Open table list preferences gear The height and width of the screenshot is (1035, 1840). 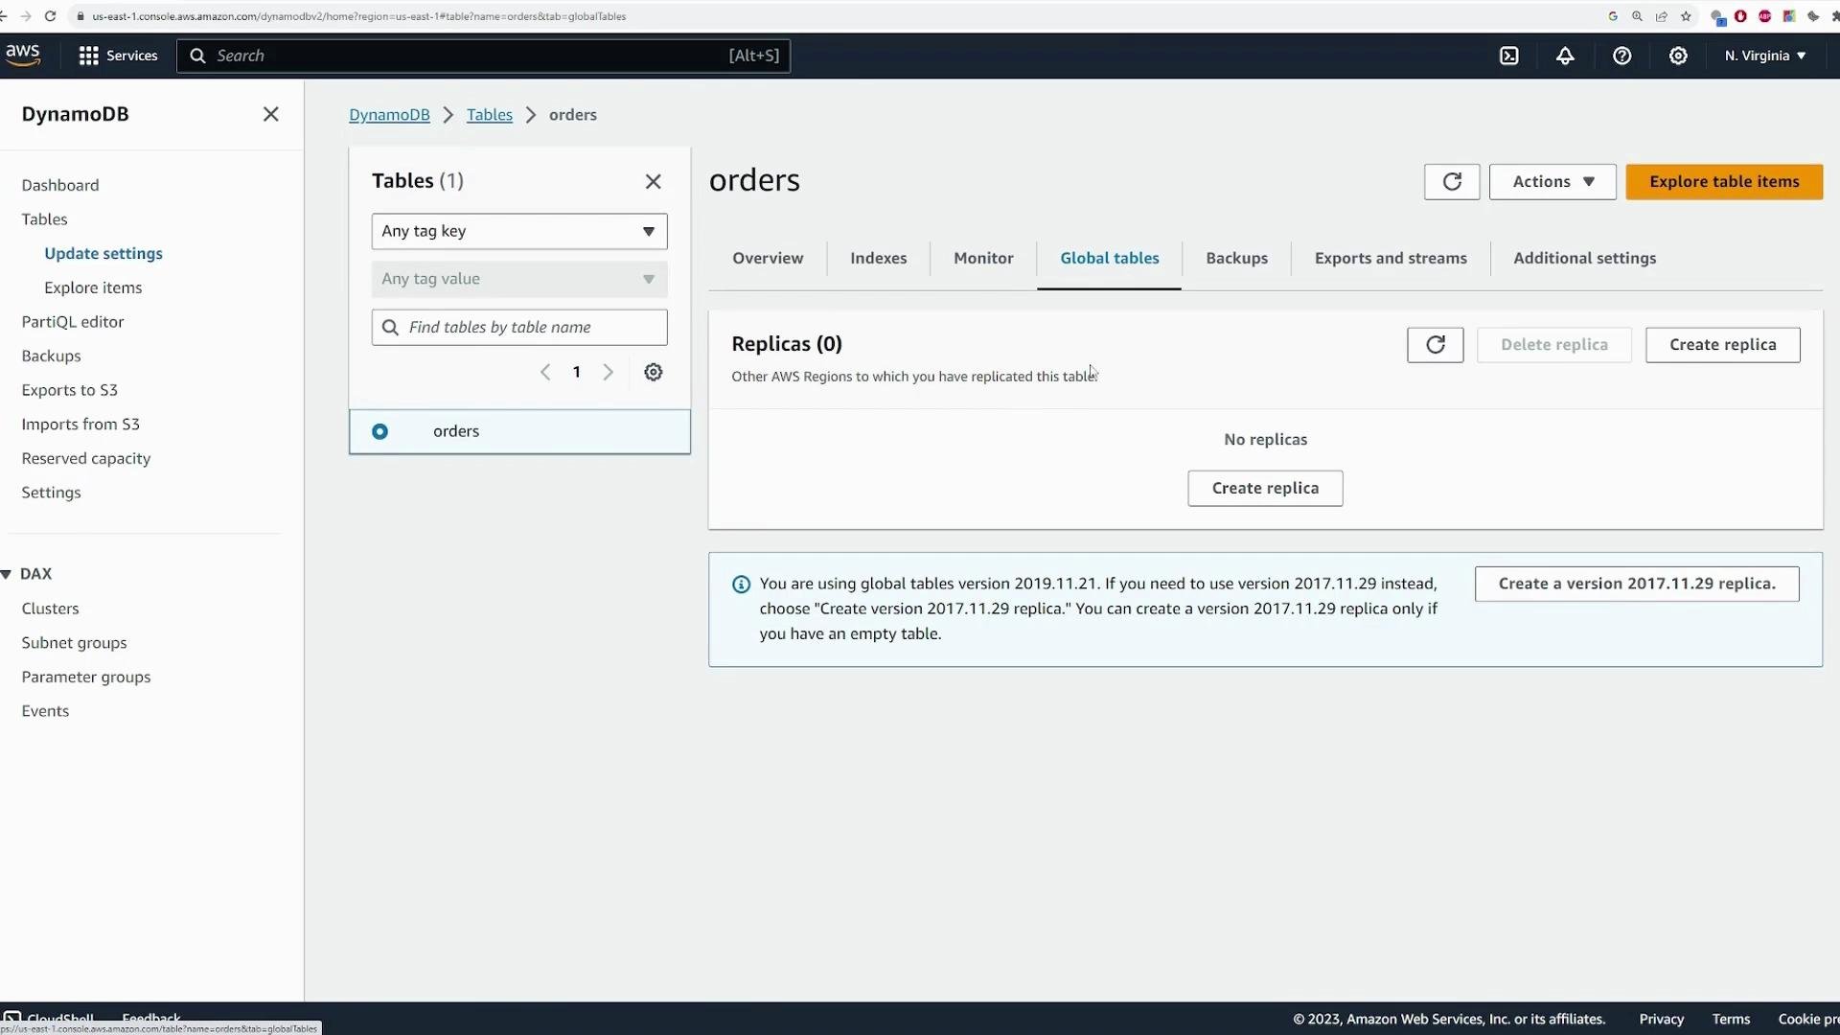(654, 372)
